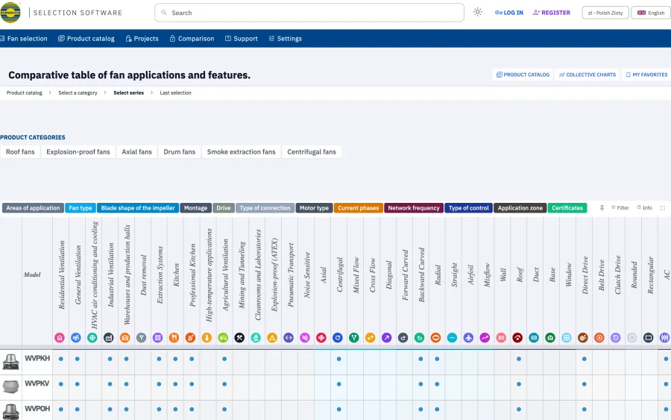This screenshot has height=420, width=671.
Task: Toggle the light/dark theme sun icon
Action: point(478,13)
